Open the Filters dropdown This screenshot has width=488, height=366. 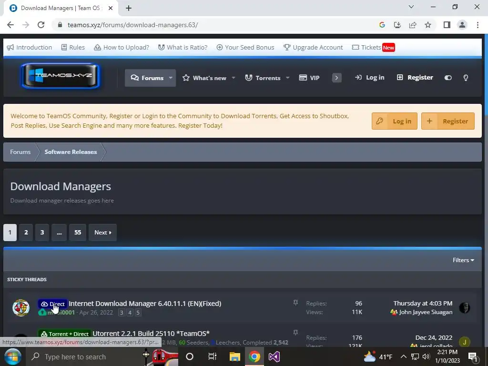(x=463, y=260)
